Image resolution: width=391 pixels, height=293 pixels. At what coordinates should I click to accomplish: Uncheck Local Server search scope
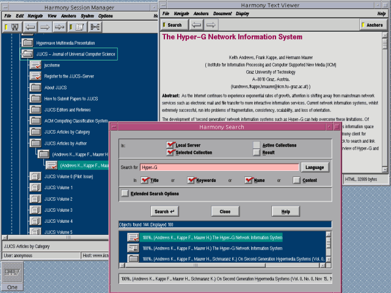click(x=170, y=145)
